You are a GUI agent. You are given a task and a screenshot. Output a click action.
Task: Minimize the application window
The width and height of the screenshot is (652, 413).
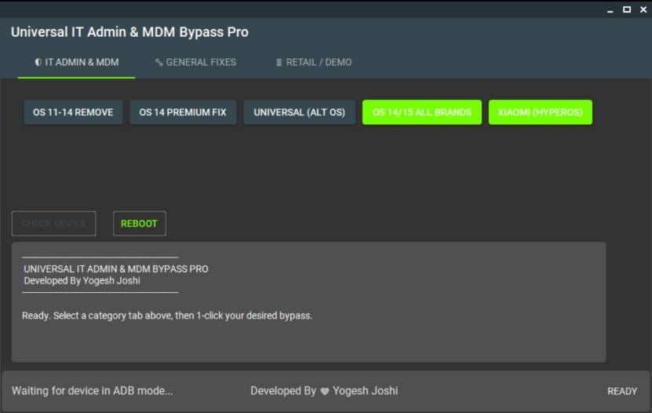click(x=610, y=10)
